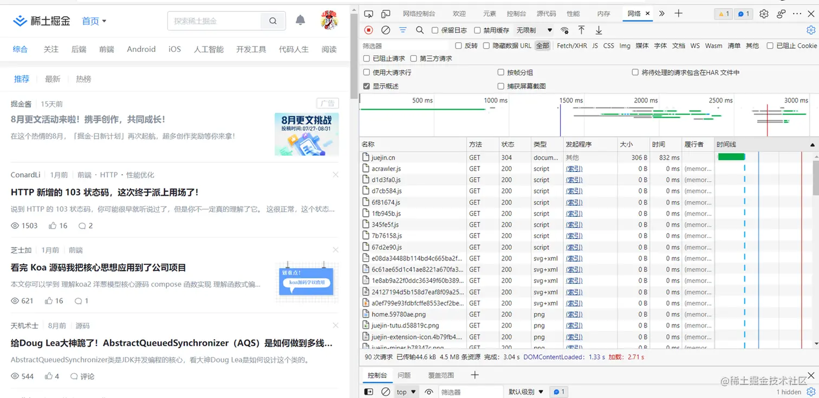Switch to the 元素 DevTools tab
819x398 pixels.
click(489, 14)
